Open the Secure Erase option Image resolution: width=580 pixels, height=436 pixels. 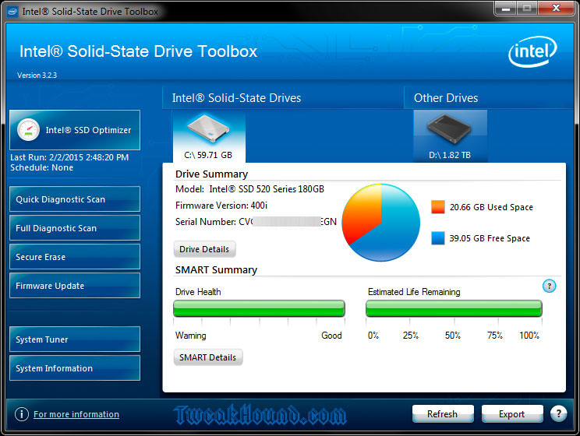click(75, 257)
